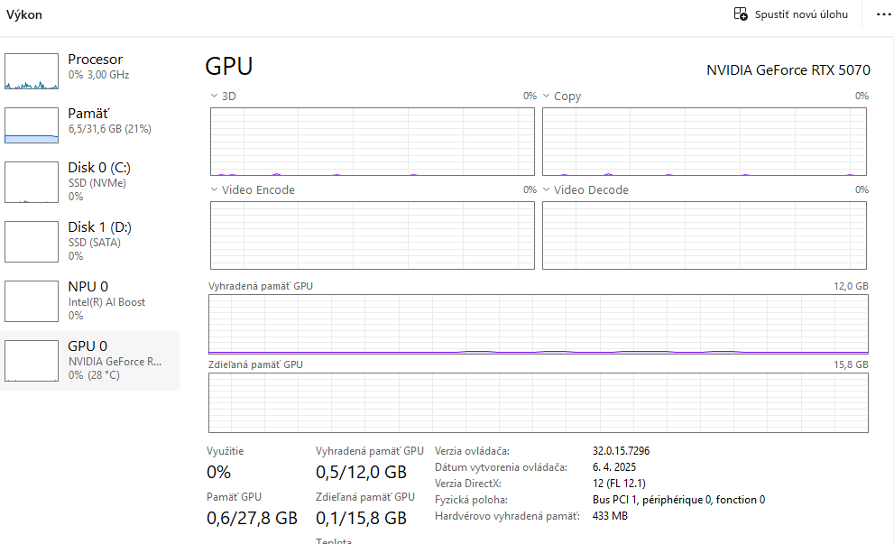894x544 pixels.
Task: Open the three-dot more options menu
Action: coord(882,14)
